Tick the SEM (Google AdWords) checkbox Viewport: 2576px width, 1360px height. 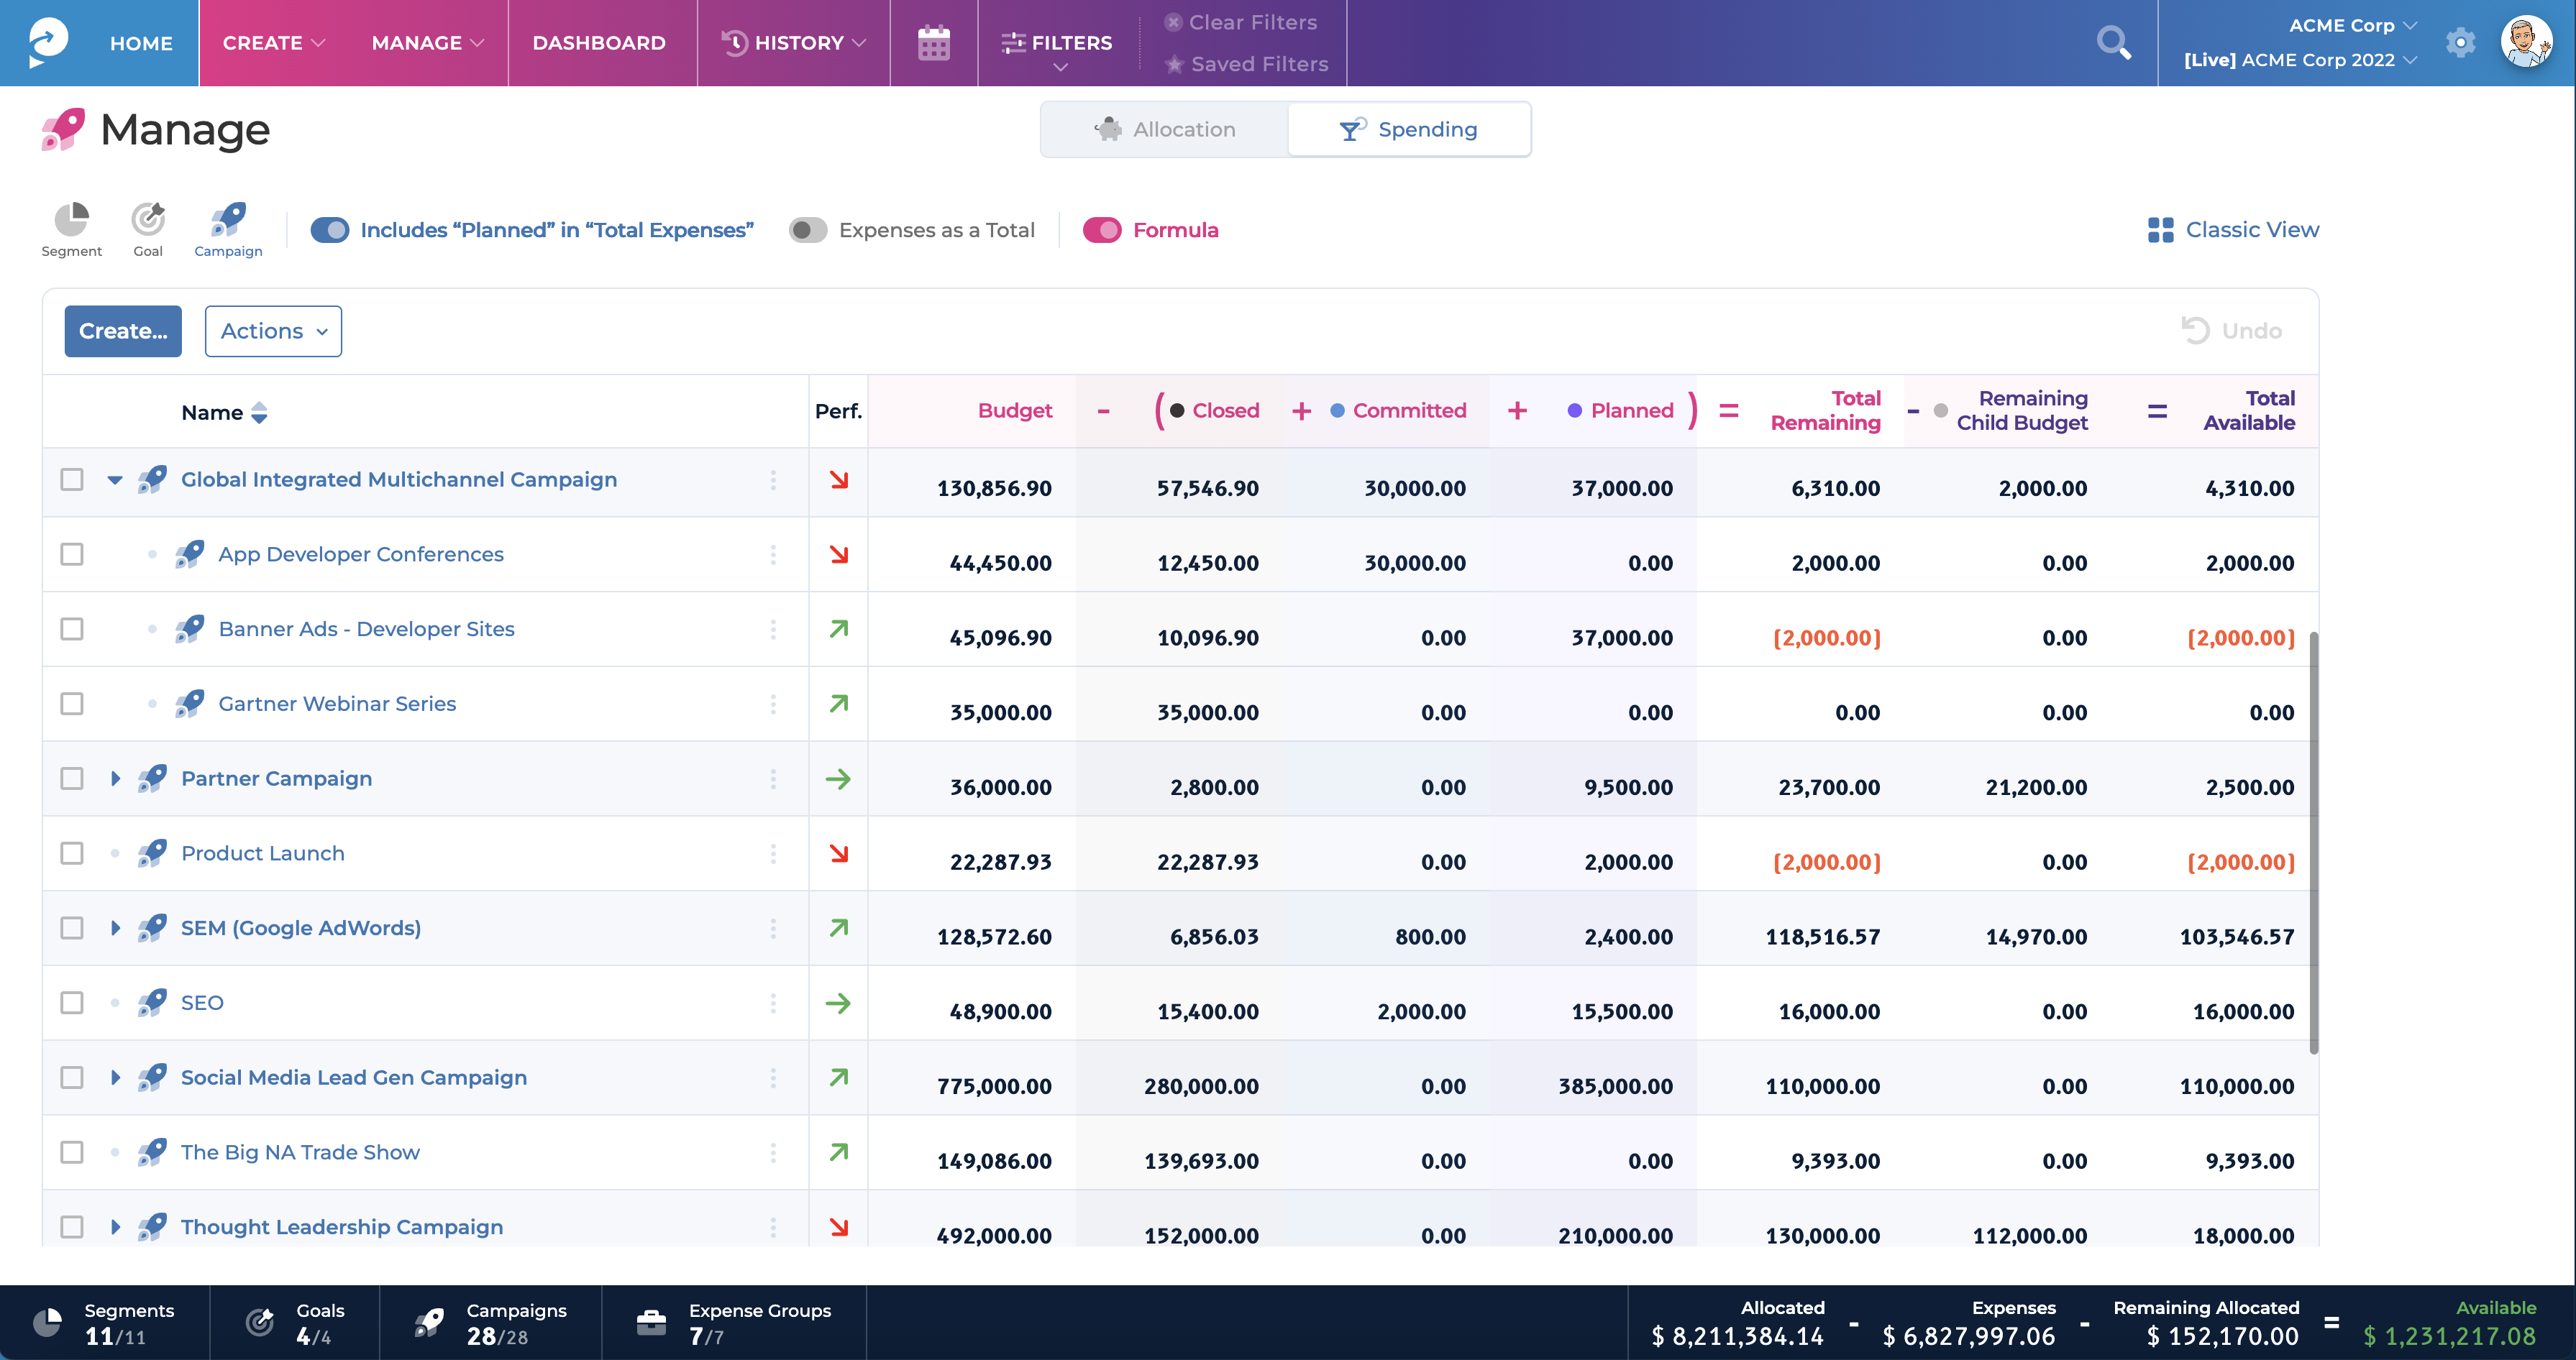pyautogui.click(x=72, y=928)
